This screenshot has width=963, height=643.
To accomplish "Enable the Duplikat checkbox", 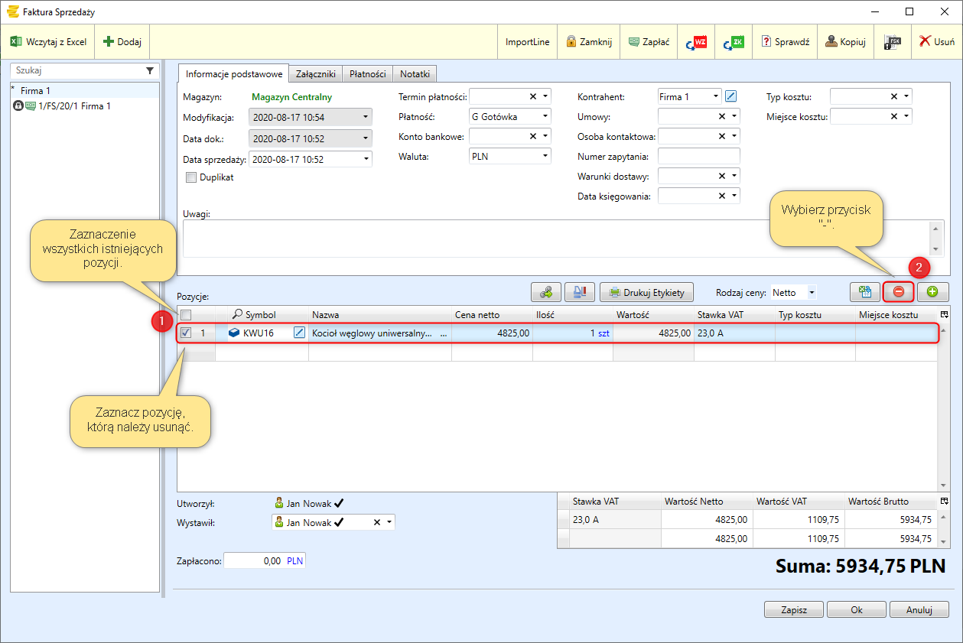I will tap(191, 177).
